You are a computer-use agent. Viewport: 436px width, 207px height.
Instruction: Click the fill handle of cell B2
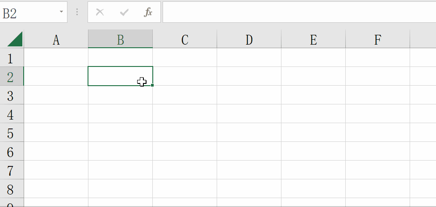tap(152, 85)
